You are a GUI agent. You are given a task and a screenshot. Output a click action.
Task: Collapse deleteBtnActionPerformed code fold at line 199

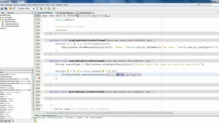pos(41,92)
